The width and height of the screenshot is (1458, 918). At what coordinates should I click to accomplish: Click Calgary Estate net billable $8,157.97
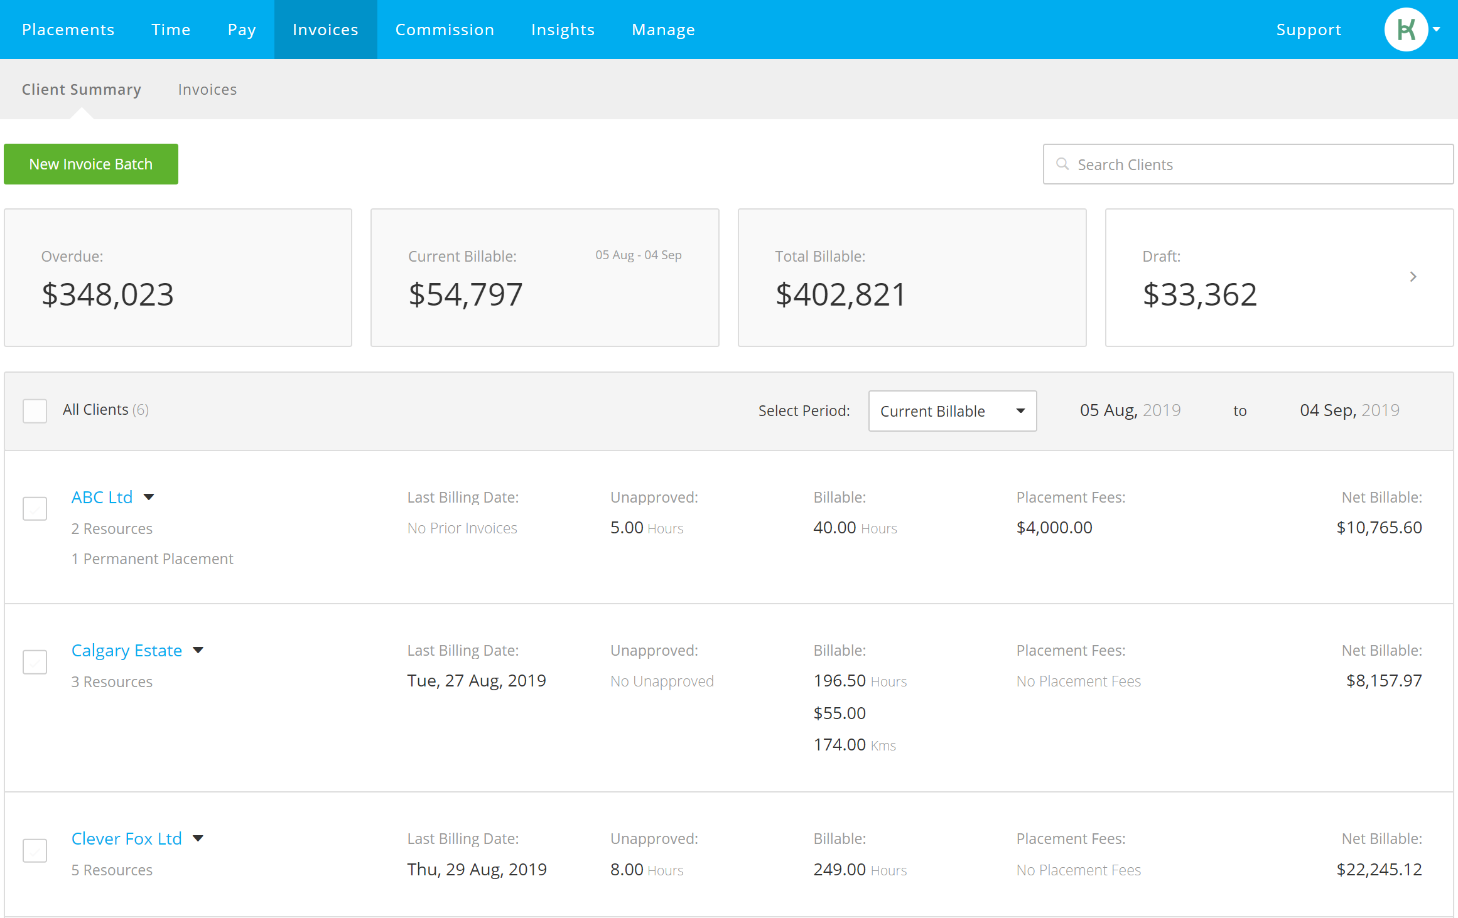coord(1384,681)
